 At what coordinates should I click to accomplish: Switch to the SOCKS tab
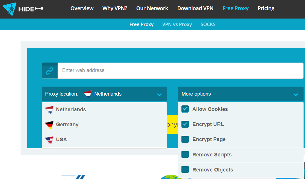(x=208, y=24)
